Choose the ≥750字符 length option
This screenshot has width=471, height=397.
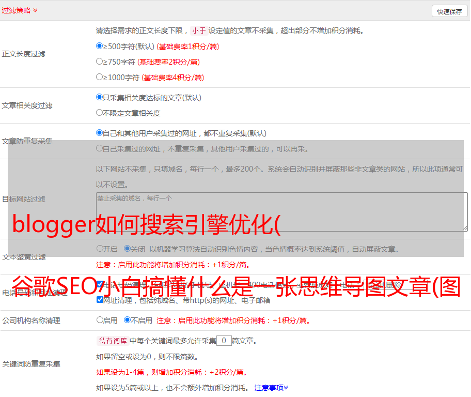(x=99, y=62)
